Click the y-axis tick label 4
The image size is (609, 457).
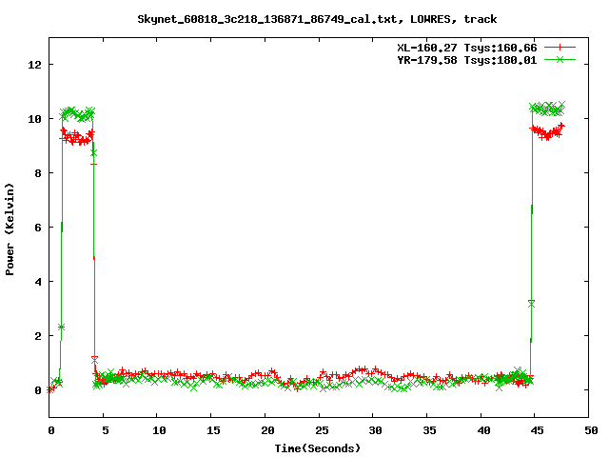38,282
